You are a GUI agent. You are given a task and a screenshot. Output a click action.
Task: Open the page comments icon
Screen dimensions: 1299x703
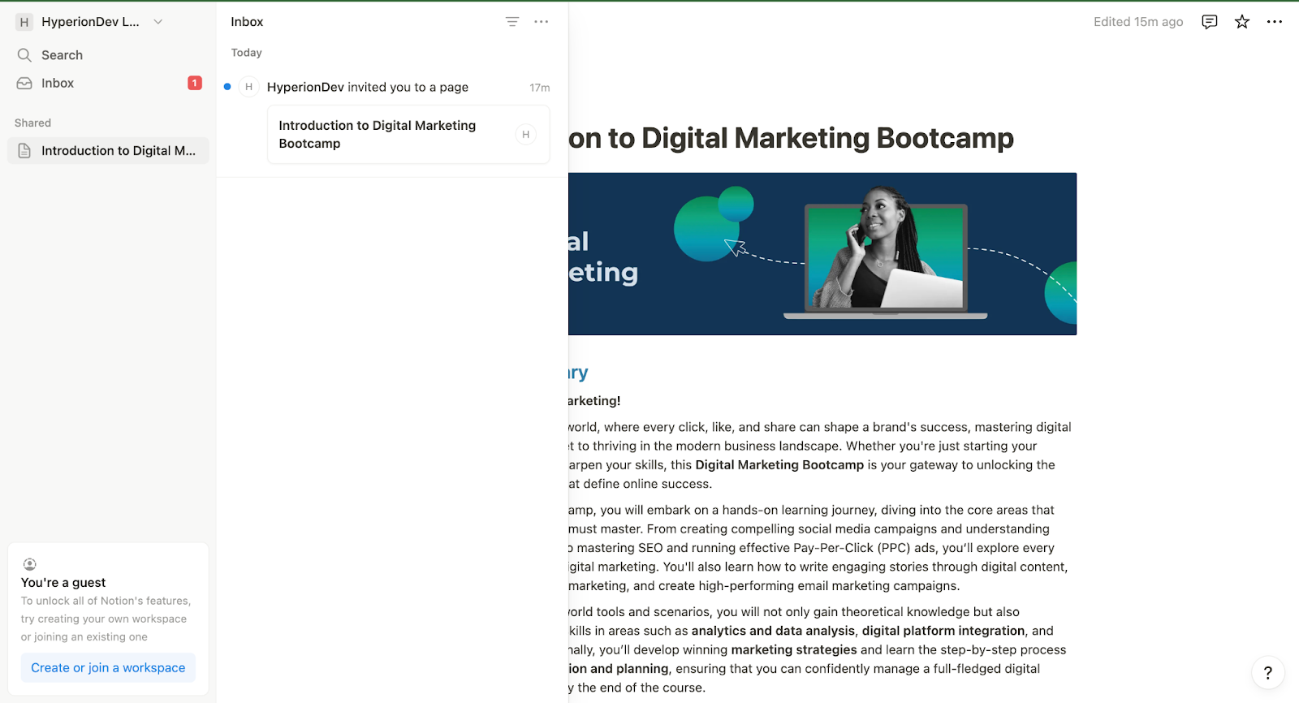point(1209,22)
